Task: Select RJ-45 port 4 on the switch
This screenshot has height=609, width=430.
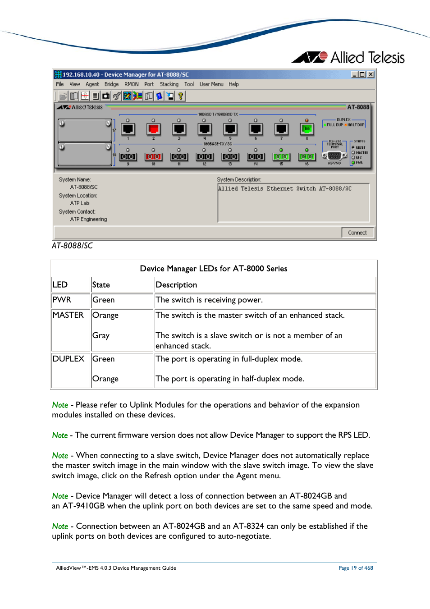Action: tap(205, 129)
